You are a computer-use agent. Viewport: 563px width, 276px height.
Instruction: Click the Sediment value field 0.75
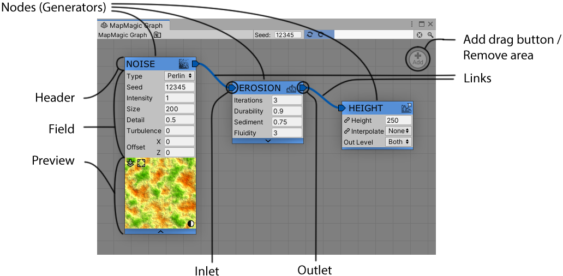coord(286,122)
